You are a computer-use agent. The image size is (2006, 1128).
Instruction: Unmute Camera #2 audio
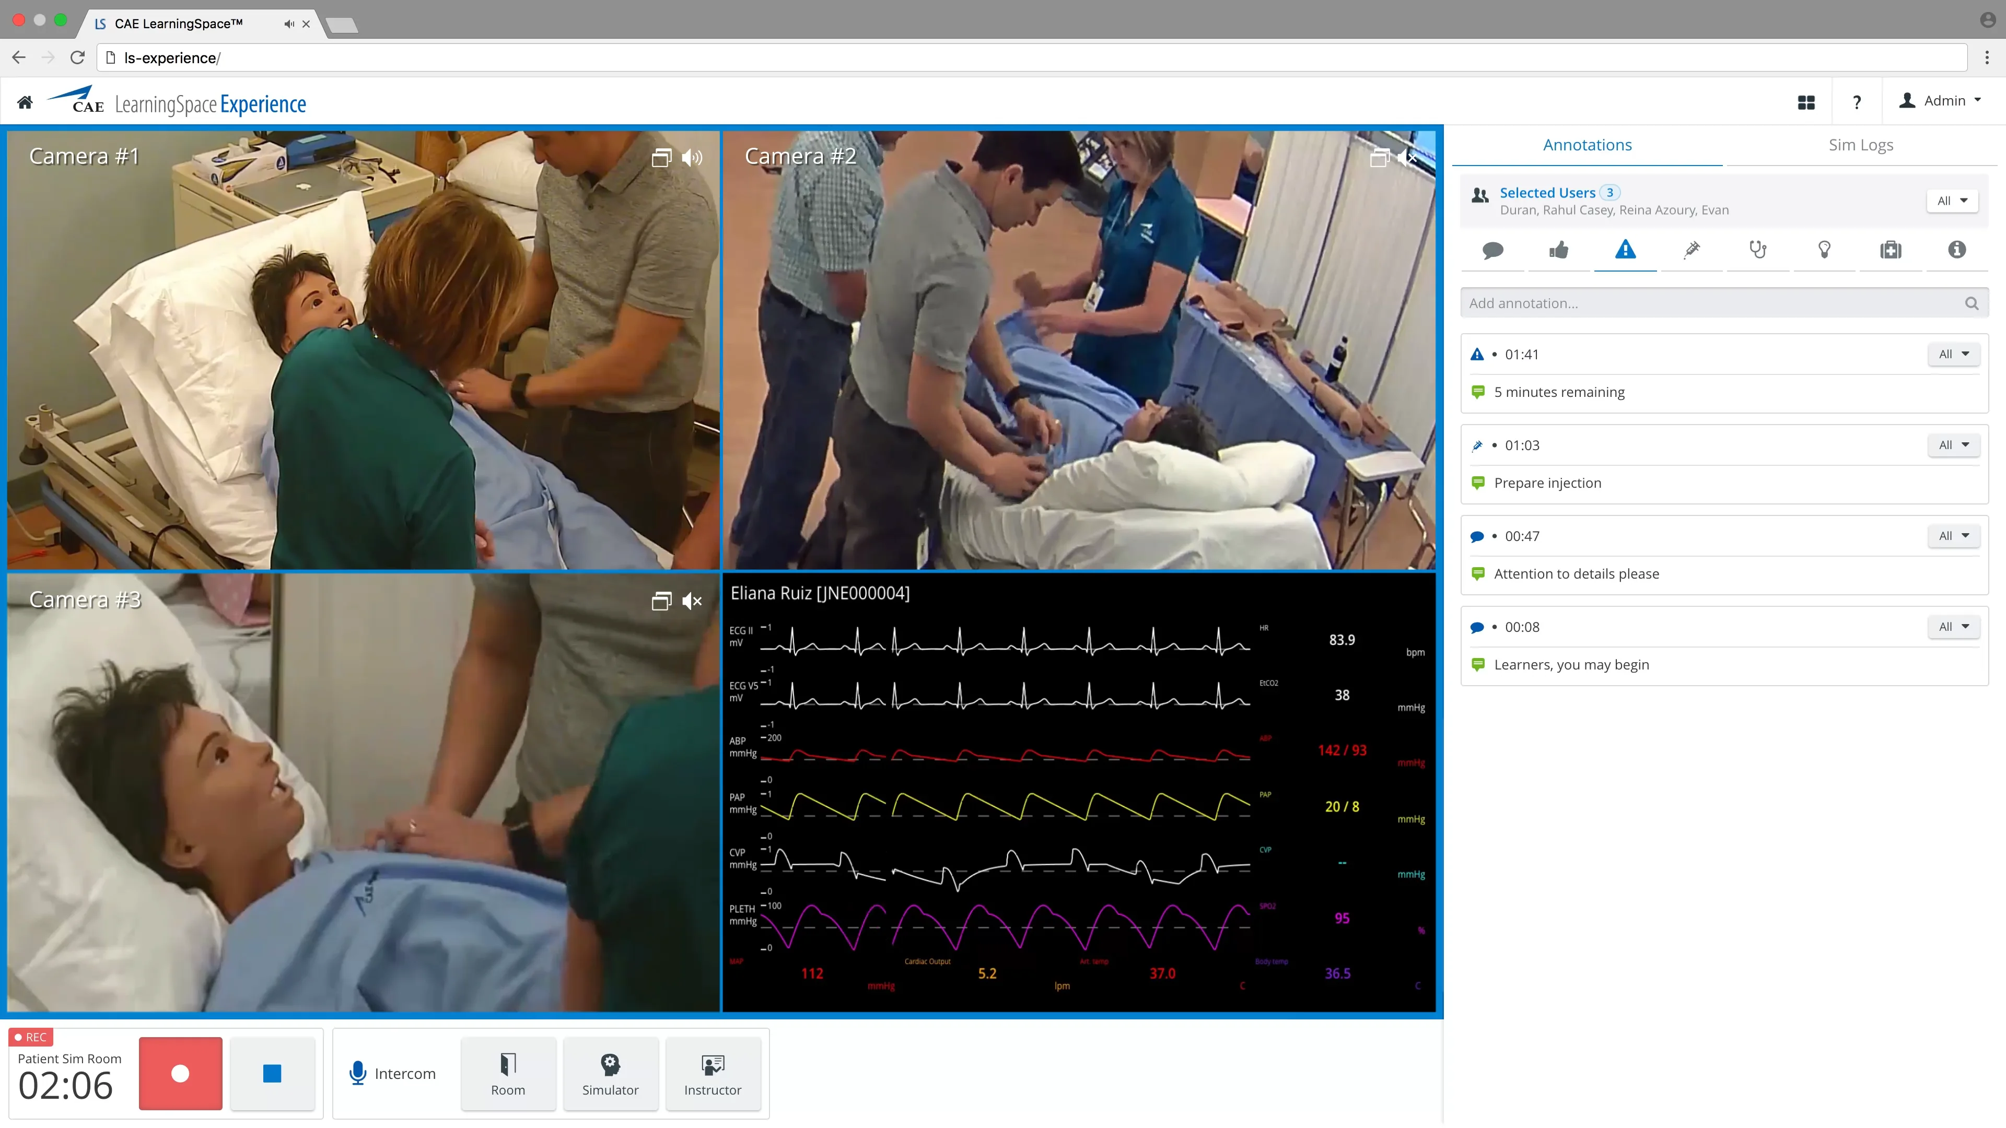coord(1408,157)
